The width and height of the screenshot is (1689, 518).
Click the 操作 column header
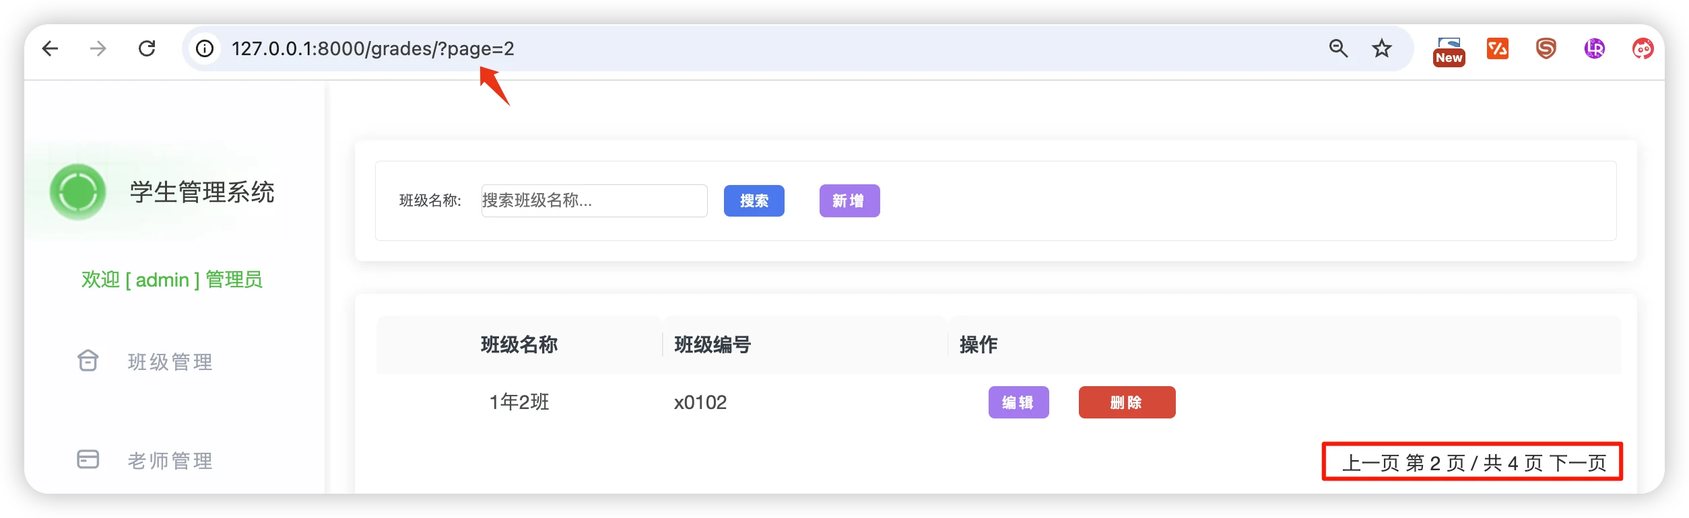click(x=979, y=344)
